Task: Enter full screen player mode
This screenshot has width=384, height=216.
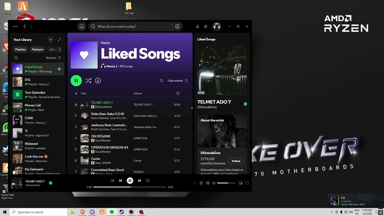Action: click(247, 183)
